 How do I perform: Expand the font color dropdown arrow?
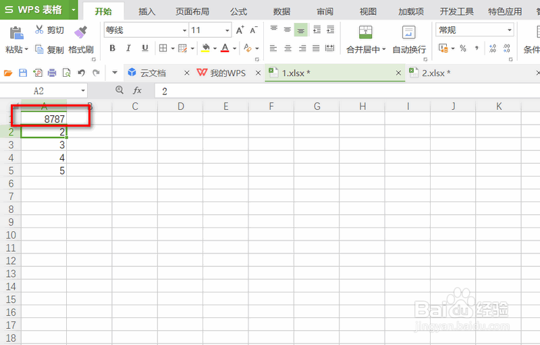pyautogui.click(x=234, y=49)
